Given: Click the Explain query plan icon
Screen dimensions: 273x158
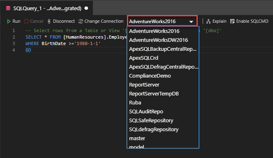Looking at the screenshot, I should pos(208,22).
